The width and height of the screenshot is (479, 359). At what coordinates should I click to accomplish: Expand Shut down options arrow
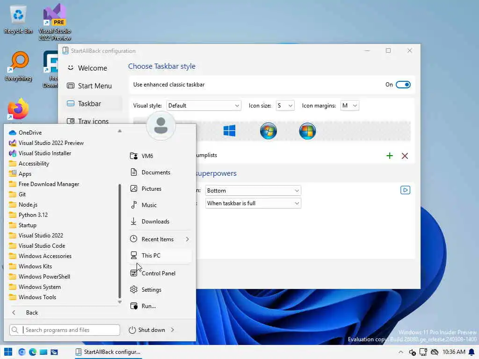[173, 330]
